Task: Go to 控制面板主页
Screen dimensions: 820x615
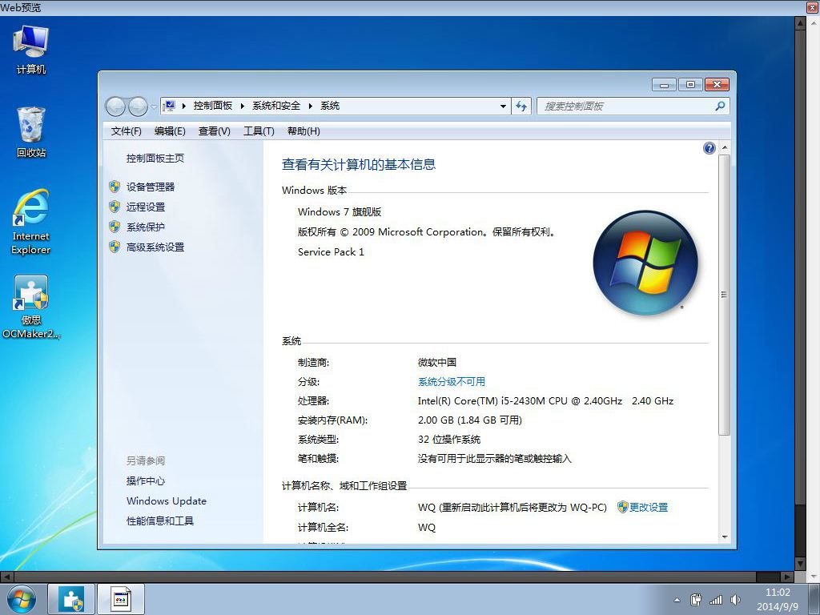Action: click(x=155, y=159)
